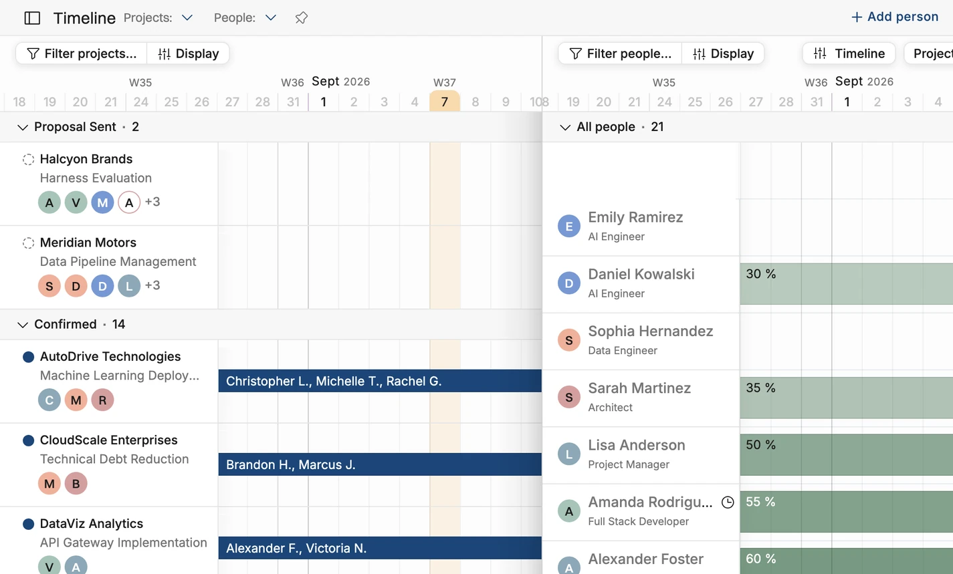This screenshot has height=574, width=953.
Task: Open the People dropdown chevron
Action: pyautogui.click(x=271, y=18)
